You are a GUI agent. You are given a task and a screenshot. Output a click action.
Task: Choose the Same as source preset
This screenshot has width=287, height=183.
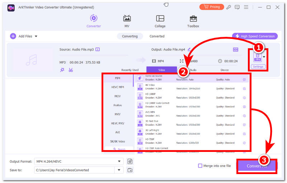coord(192,78)
